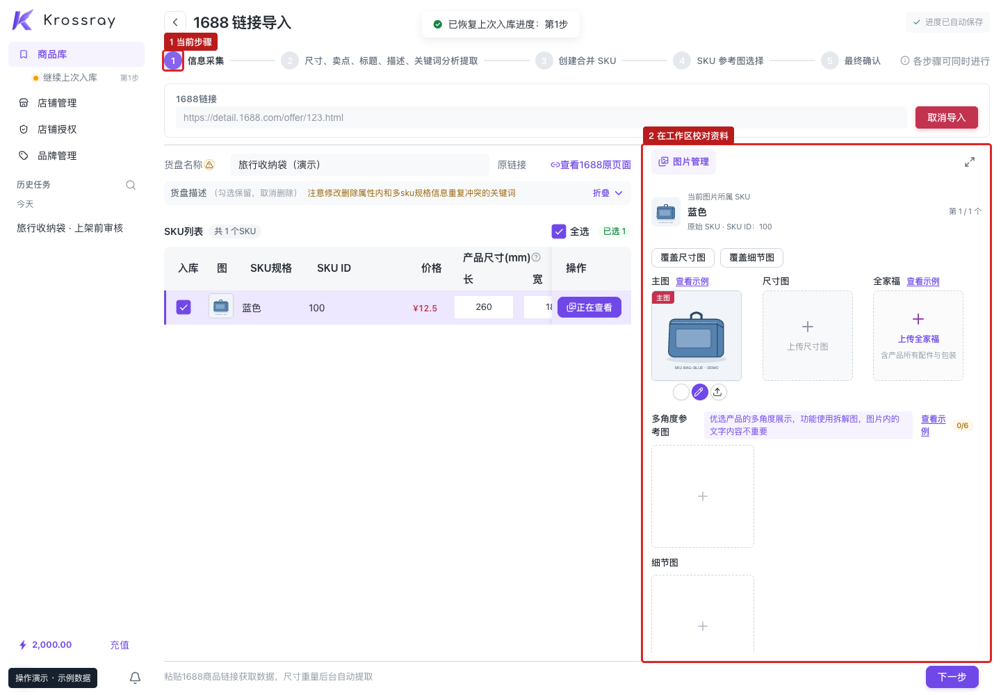Click the 覆盖尺寸图 button
The width and height of the screenshot is (1001, 695).
coord(683,258)
